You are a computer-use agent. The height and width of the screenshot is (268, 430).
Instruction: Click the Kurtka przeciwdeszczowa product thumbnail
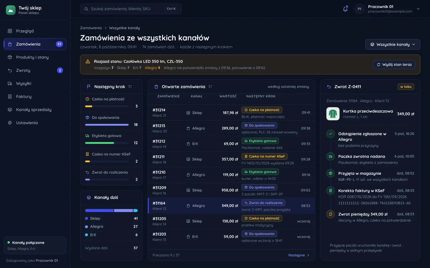coord(333,114)
